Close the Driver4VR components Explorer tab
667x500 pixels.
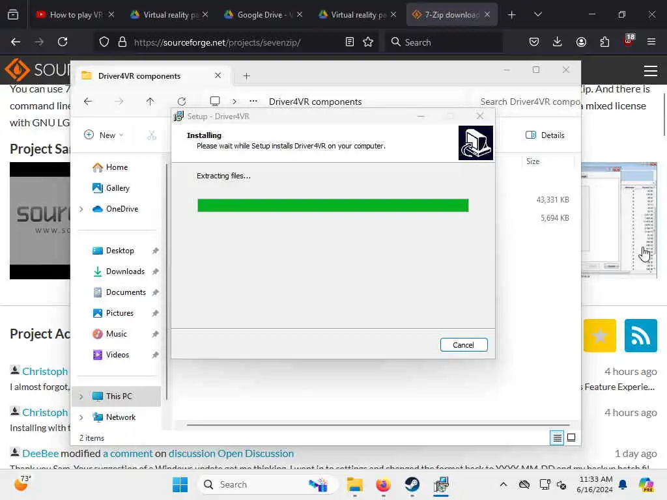(218, 76)
